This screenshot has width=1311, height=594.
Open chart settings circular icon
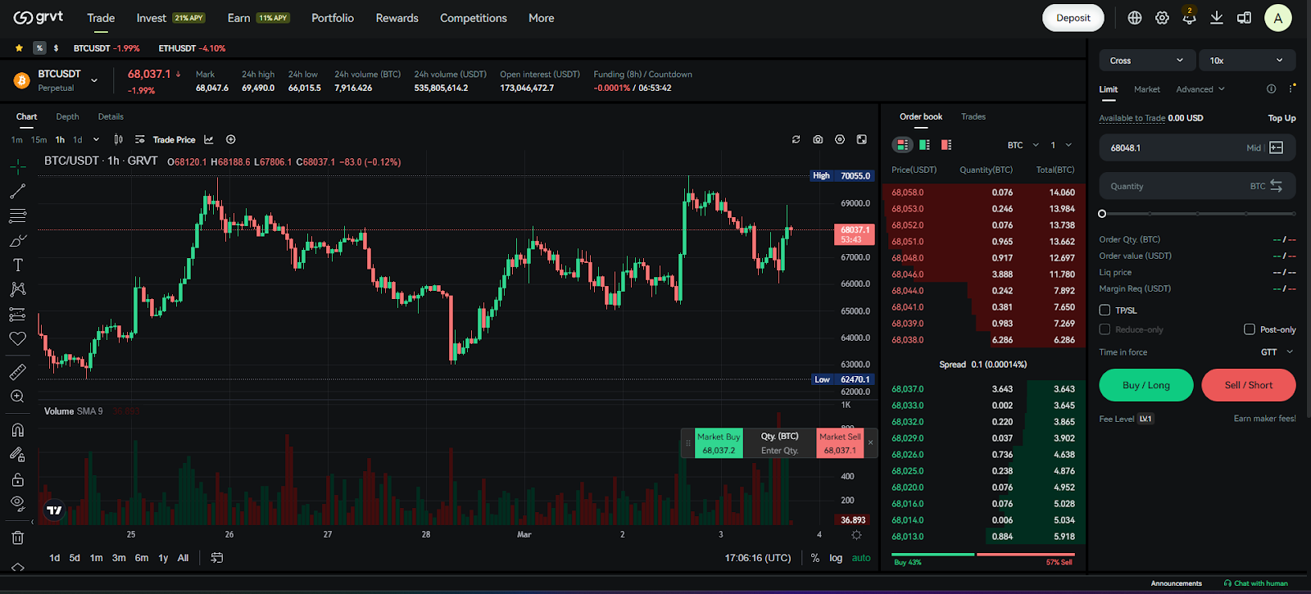840,139
